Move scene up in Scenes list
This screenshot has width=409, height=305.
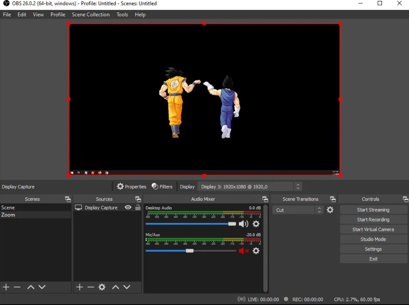[31, 287]
